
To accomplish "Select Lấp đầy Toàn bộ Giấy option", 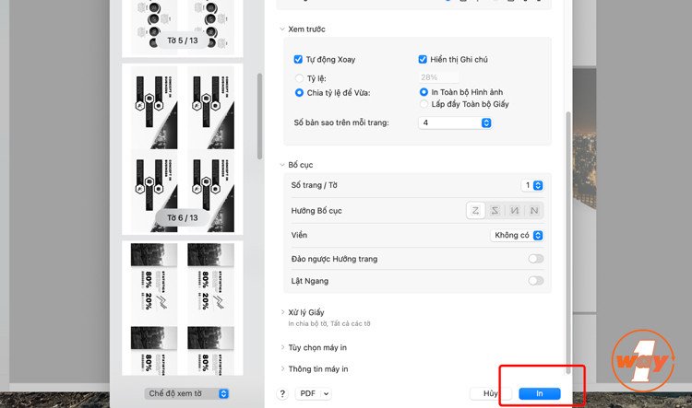I will [x=424, y=104].
